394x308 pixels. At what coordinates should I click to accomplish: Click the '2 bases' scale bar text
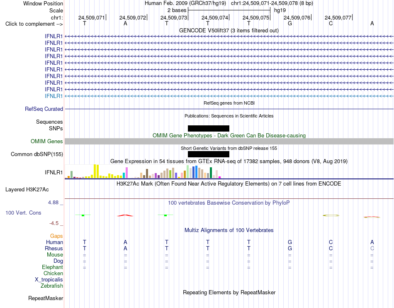pyautogui.click(x=177, y=10)
